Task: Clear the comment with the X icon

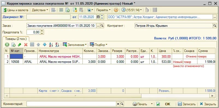Action: (118, 104)
